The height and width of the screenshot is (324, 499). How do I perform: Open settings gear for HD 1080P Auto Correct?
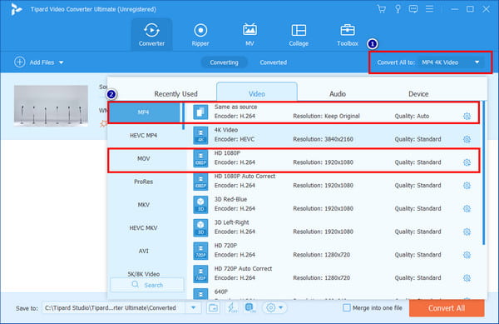point(467,186)
